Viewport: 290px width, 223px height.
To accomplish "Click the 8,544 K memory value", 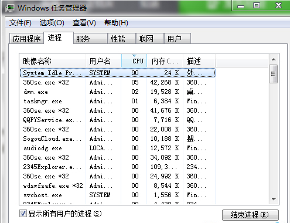I will coord(166,185).
